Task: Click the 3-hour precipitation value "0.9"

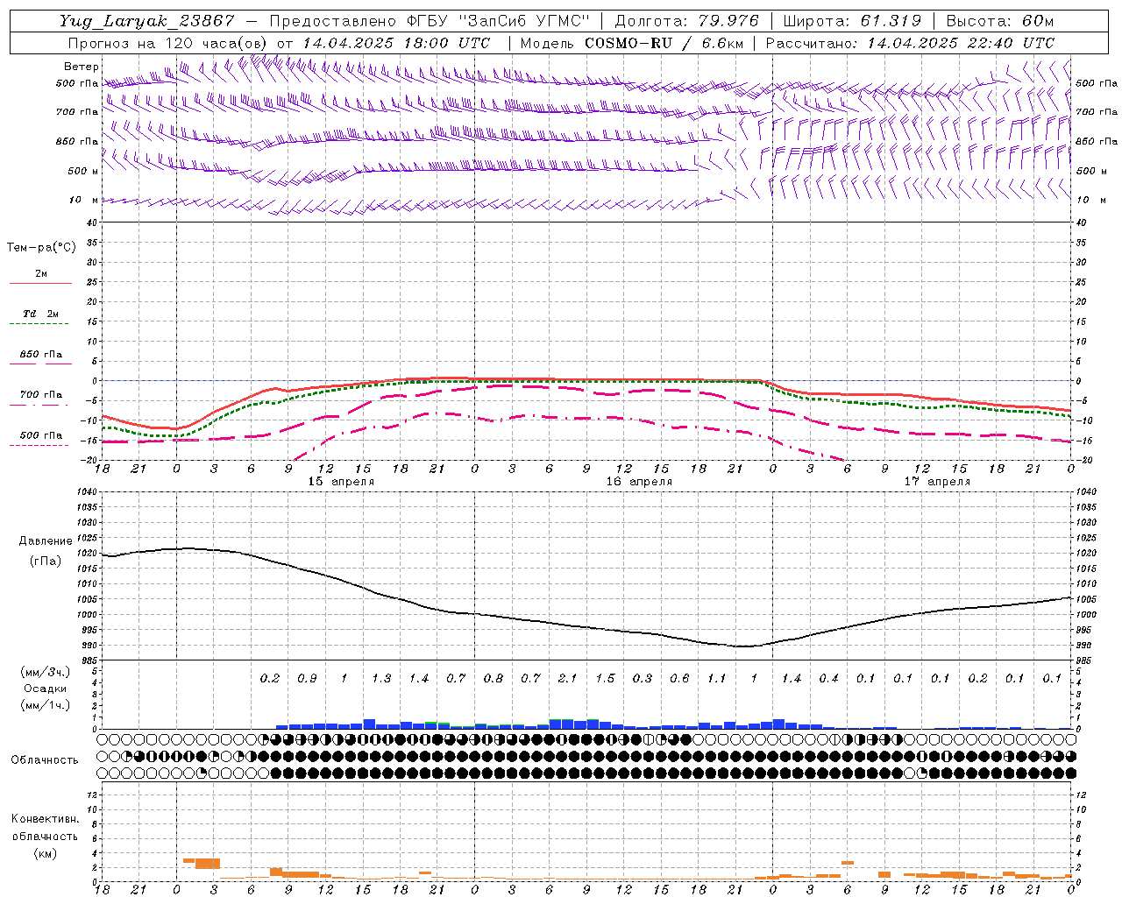Action: [x=307, y=679]
